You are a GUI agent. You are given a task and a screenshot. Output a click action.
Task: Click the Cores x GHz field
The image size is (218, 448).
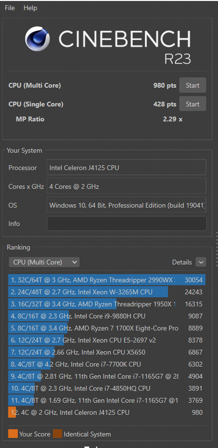tap(127, 186)
